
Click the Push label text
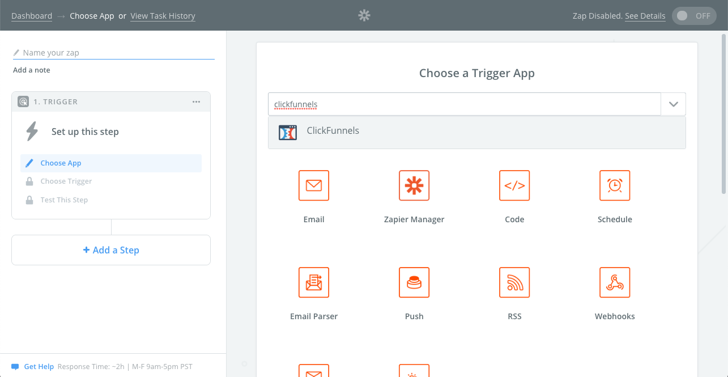tap(414, 316)
